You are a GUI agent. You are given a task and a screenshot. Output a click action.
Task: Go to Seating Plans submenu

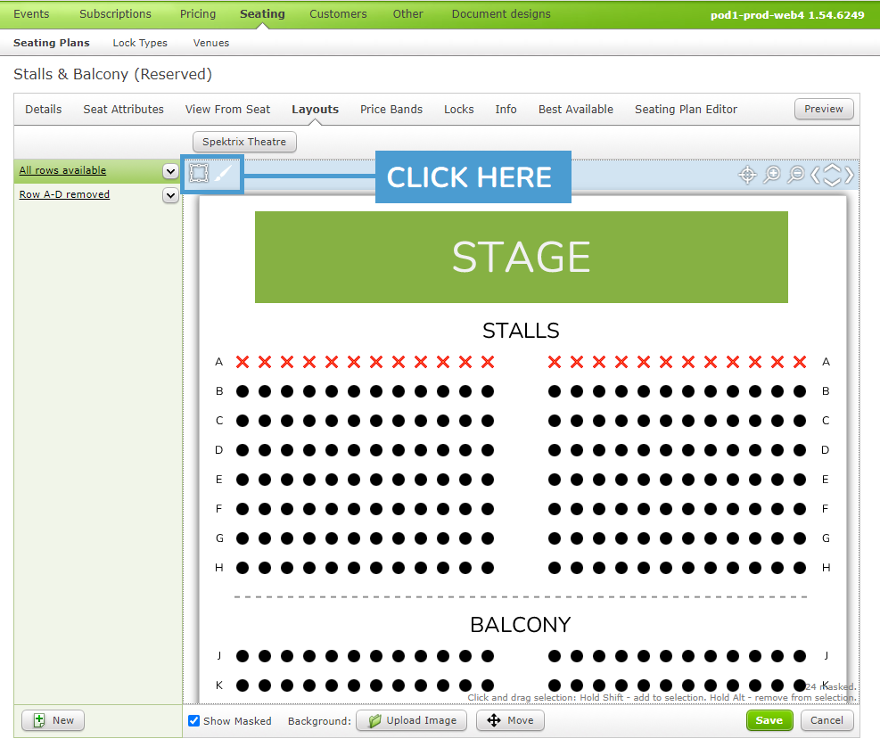(x=52, y=43)
